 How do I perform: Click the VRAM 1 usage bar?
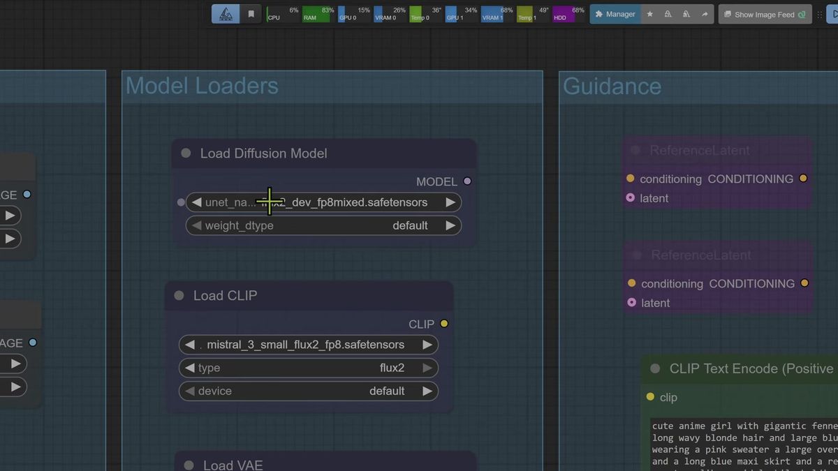(x=497, y=14)
